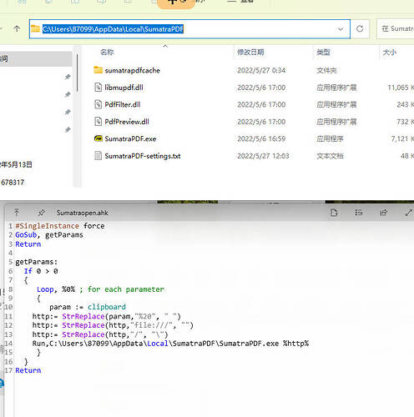Click the expand fullscreen icon in editor header
414x417 pixels.
coord(409,213)
